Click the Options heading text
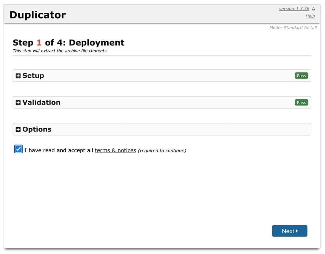This screenshot has width=325, height=254. 37,129
